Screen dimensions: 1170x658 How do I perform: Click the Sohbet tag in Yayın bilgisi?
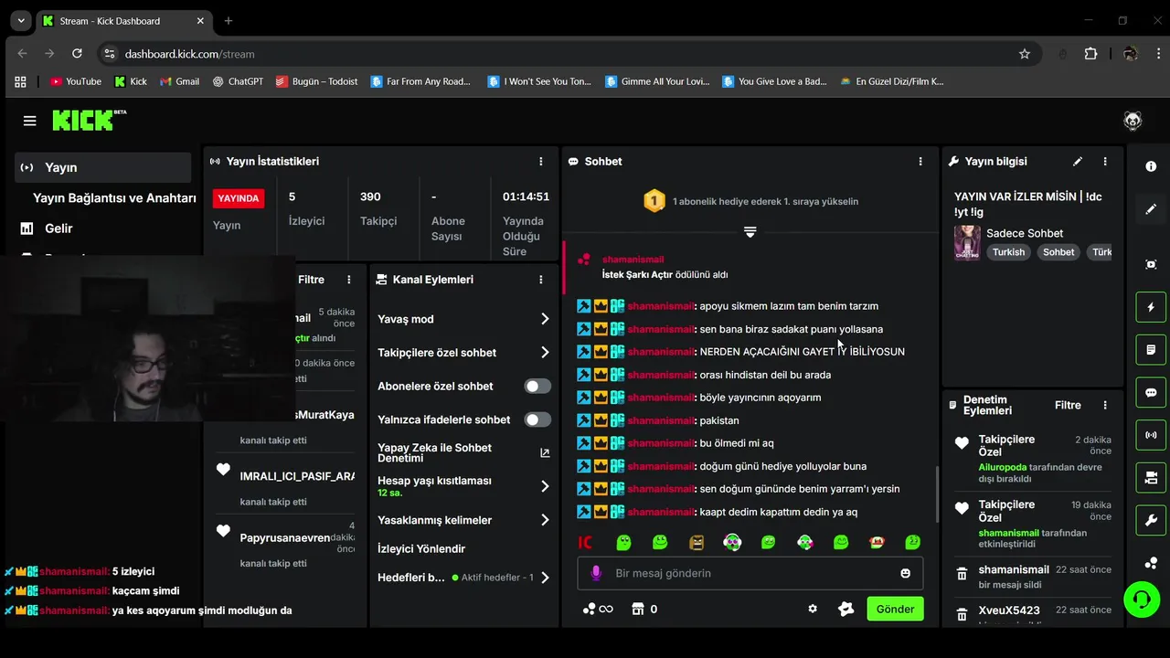coord(1058,252)
